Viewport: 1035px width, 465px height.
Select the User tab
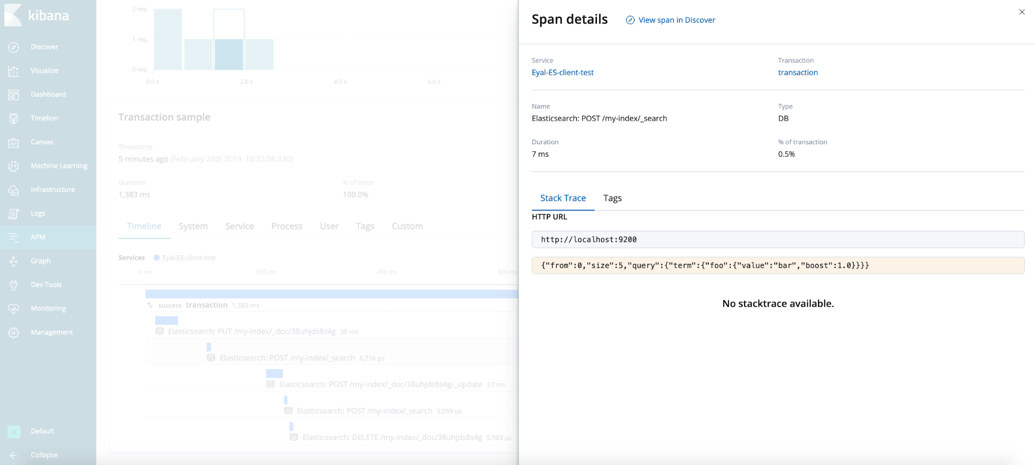329,226
